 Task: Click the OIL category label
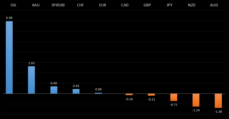point(10,5)
